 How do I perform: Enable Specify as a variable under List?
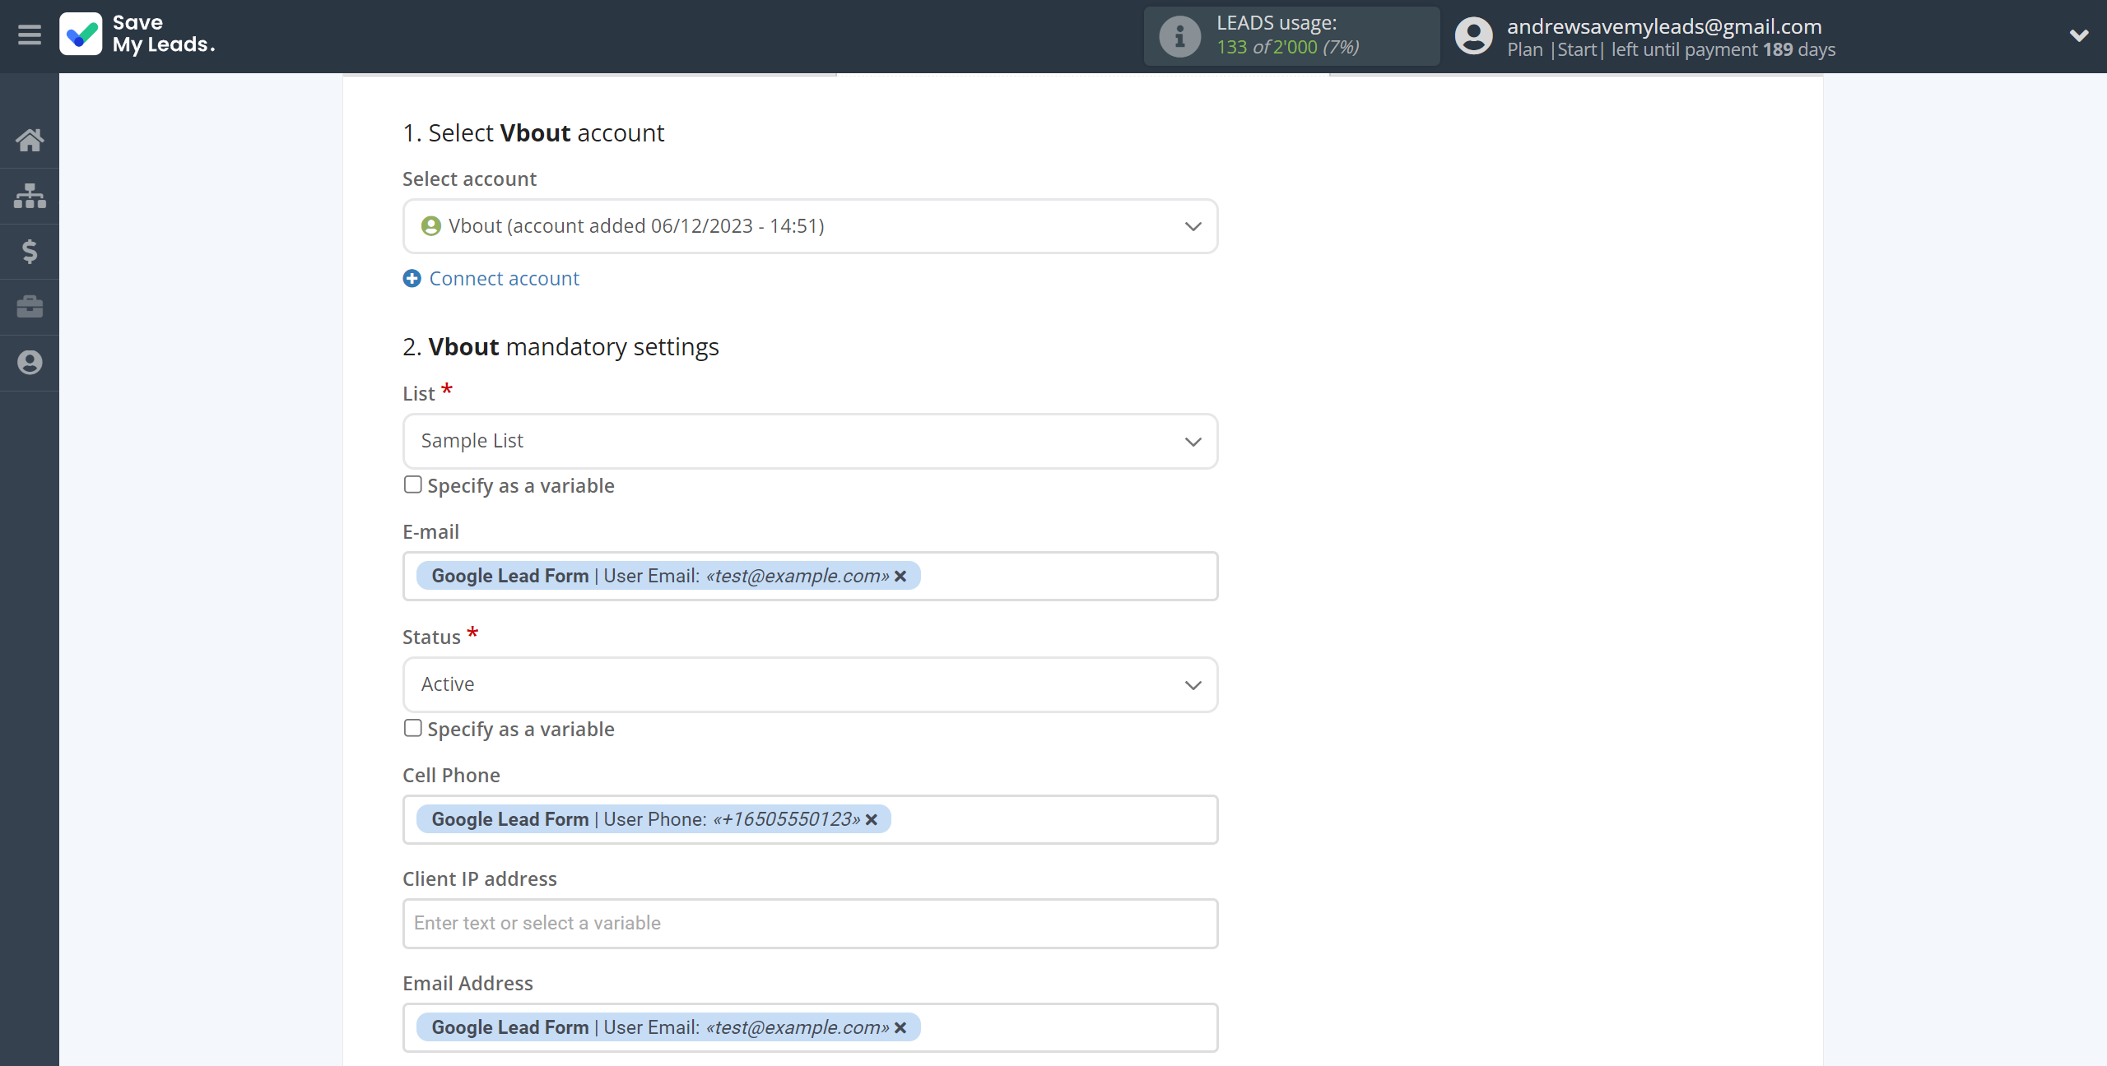pos(413,485)
